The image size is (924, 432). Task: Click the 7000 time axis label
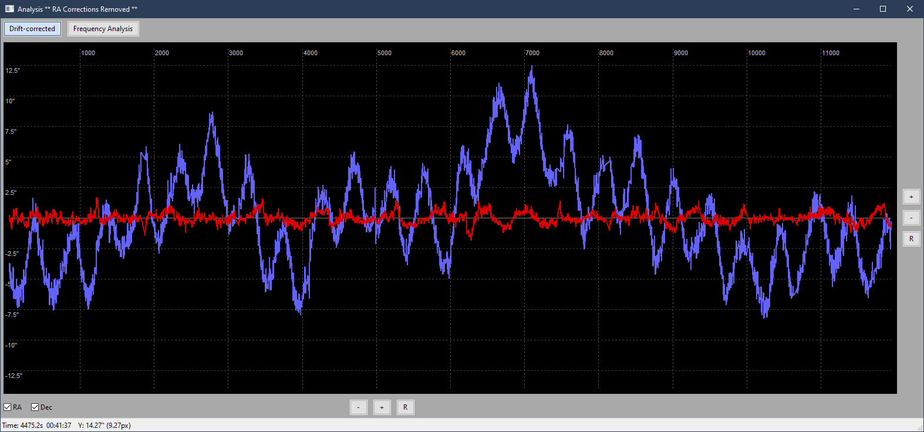click(532, 53)
